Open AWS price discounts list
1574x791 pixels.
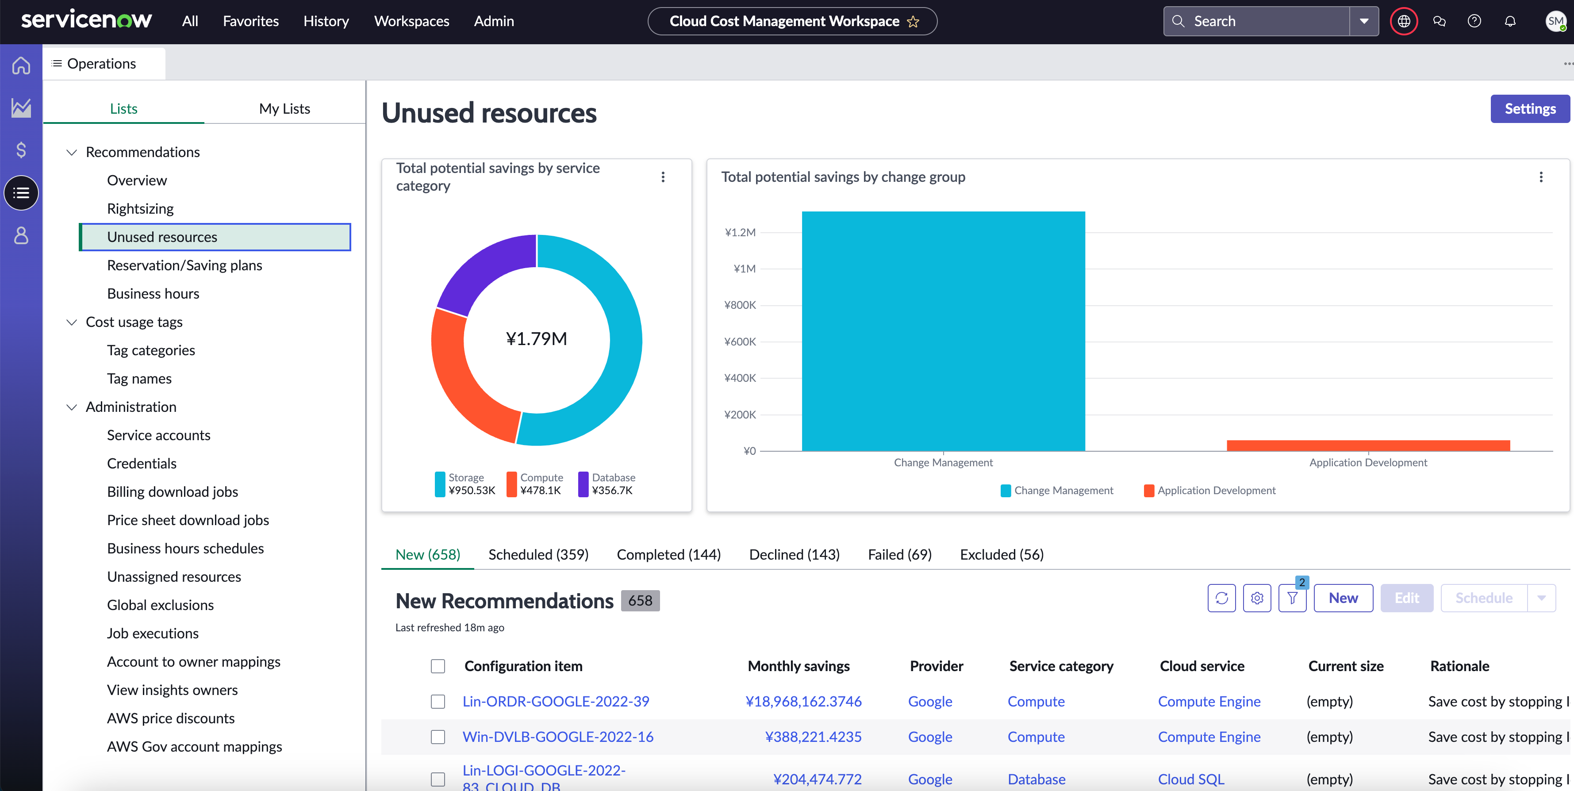pyautogui.click(x=170, y=718)
